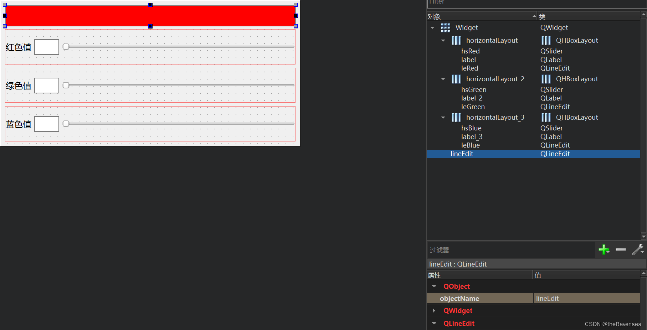Viewport: 647px width, 330px height.
Task: Click QLineEdit class cell for leRed
Action: tap(555, 68)
